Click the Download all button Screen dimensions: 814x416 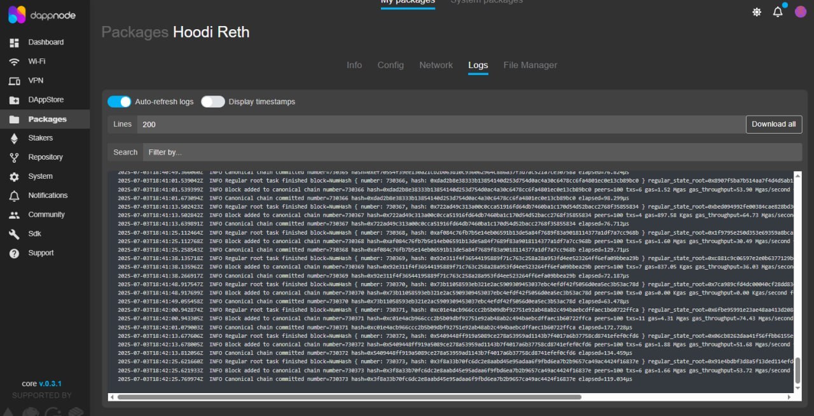point(774,124)
